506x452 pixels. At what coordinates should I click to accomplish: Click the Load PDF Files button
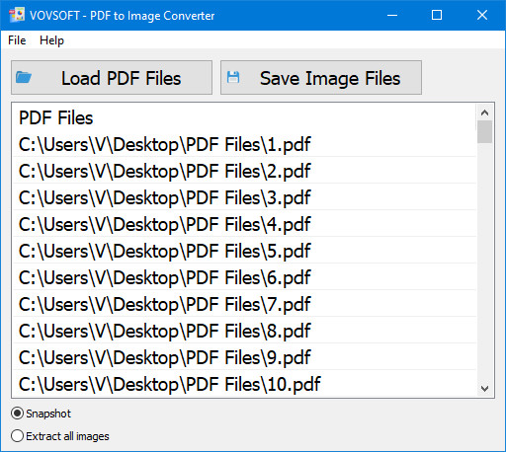112,78
